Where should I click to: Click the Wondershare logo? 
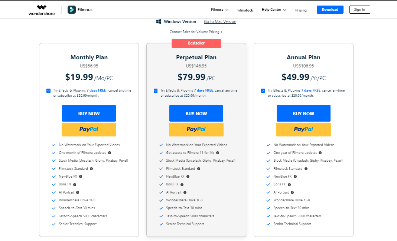tap(41, 10)
